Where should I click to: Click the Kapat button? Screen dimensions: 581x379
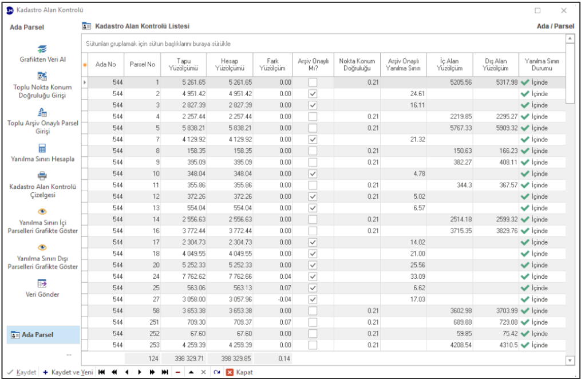[239, 372]
